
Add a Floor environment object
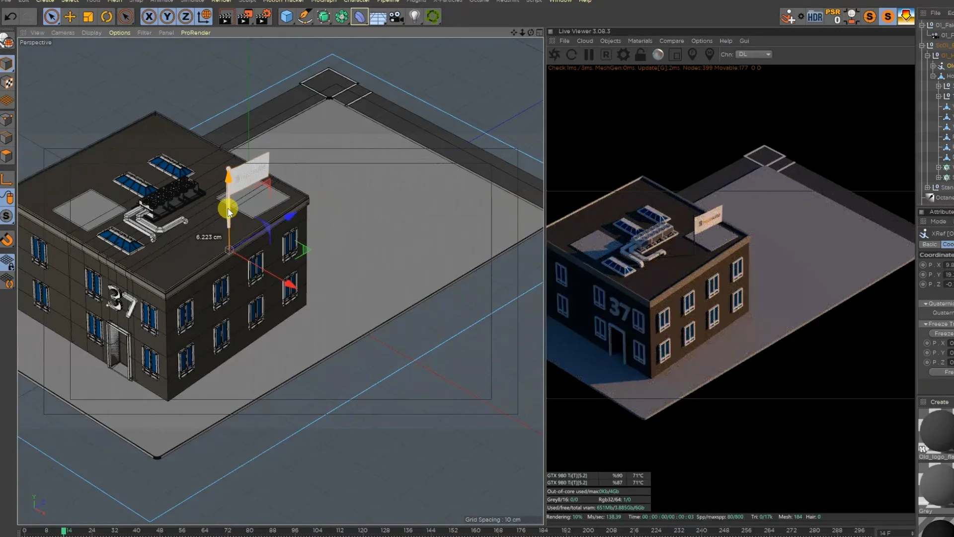pyautogui.click(x=378, y=17)
